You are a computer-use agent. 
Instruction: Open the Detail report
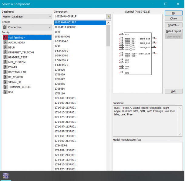pos(173,31)
